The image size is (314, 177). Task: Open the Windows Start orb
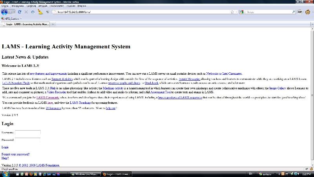pyautogui.click(x=5, y=173)
